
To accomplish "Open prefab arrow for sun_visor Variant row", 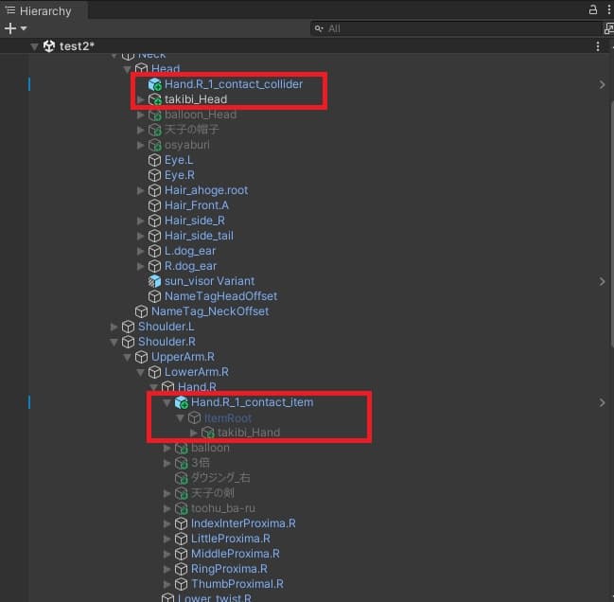I will click(602, 281).
